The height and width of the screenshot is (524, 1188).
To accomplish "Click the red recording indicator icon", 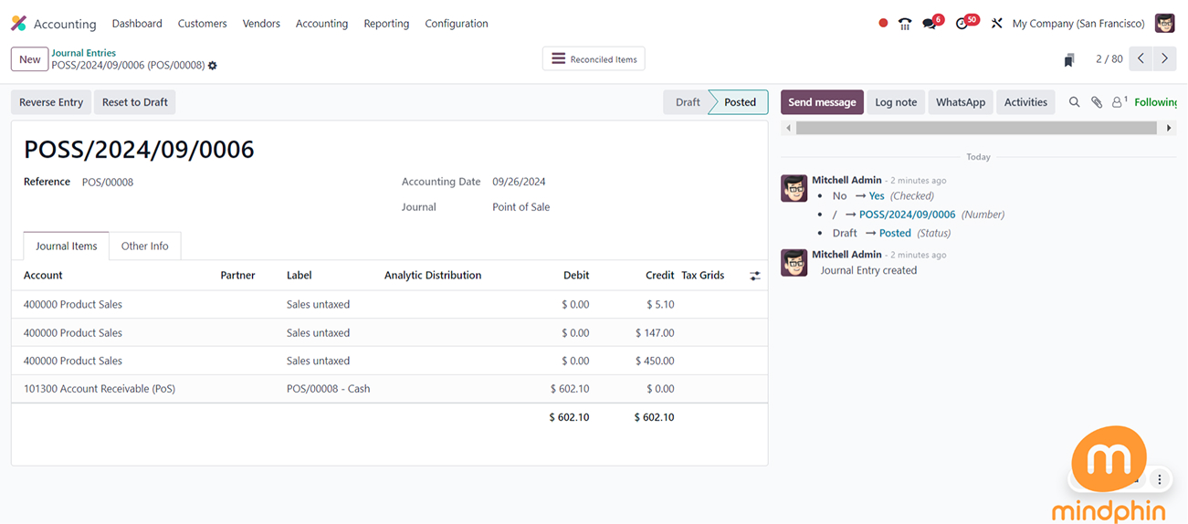I will [x=883, y=24].
